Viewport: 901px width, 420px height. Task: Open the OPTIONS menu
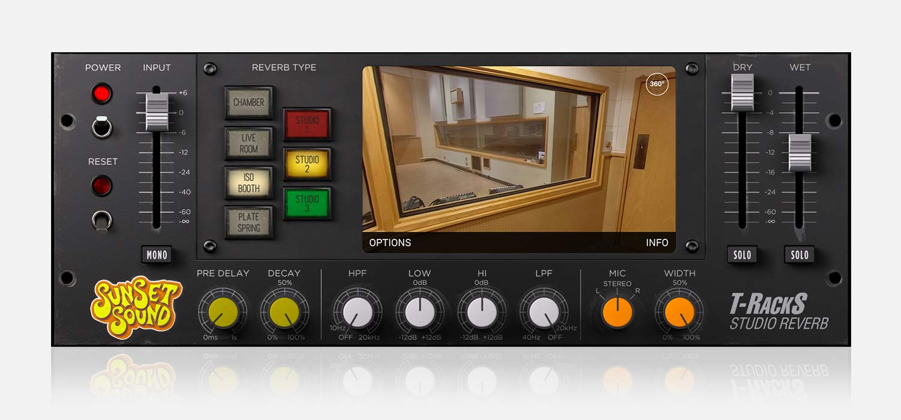tap(390, 242)
